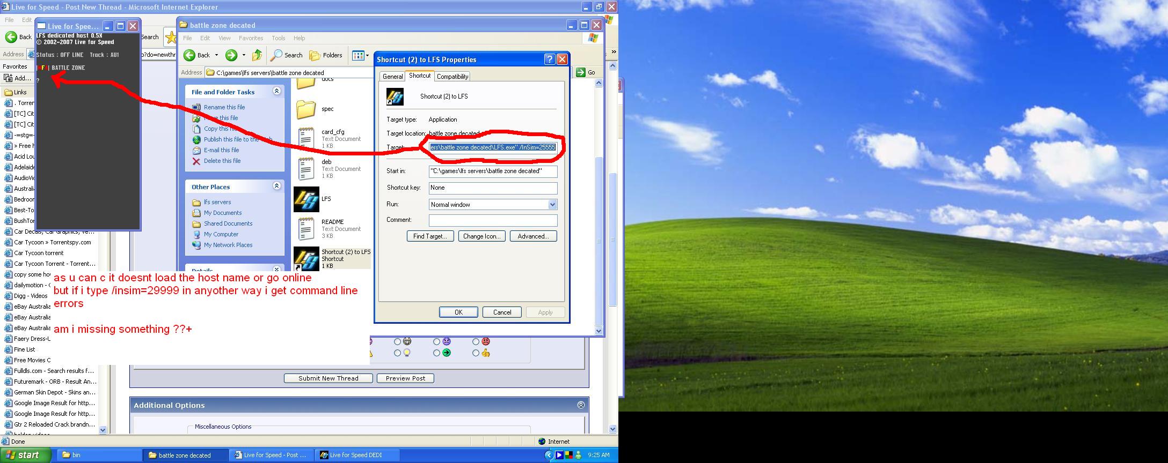The height and width of the screenshot is (463, 1168).
Task: Open lfs servers link under Other Places
Action: pyautogui.click(x=217, y=203)
